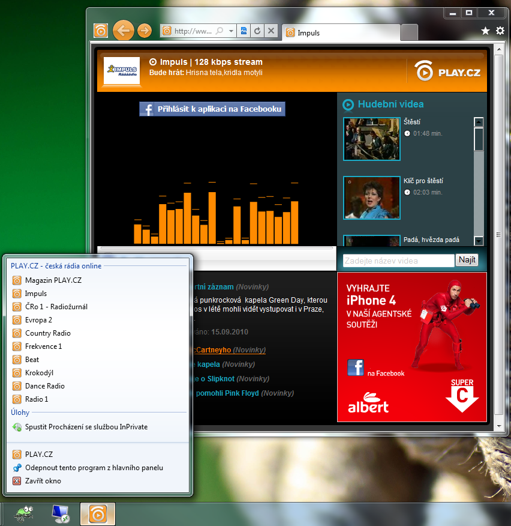
Task: Click the PLAY.CZ site icon beside the back button
Action: tap(101, 31)
